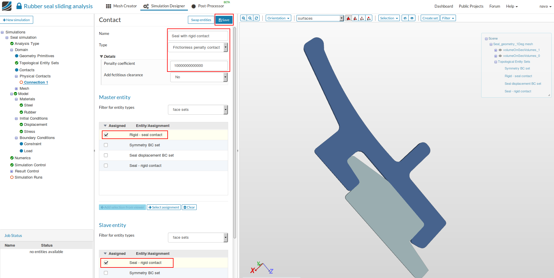Click the Topological Entity Sets green check icon
The image size is (554, 278).
17,63
